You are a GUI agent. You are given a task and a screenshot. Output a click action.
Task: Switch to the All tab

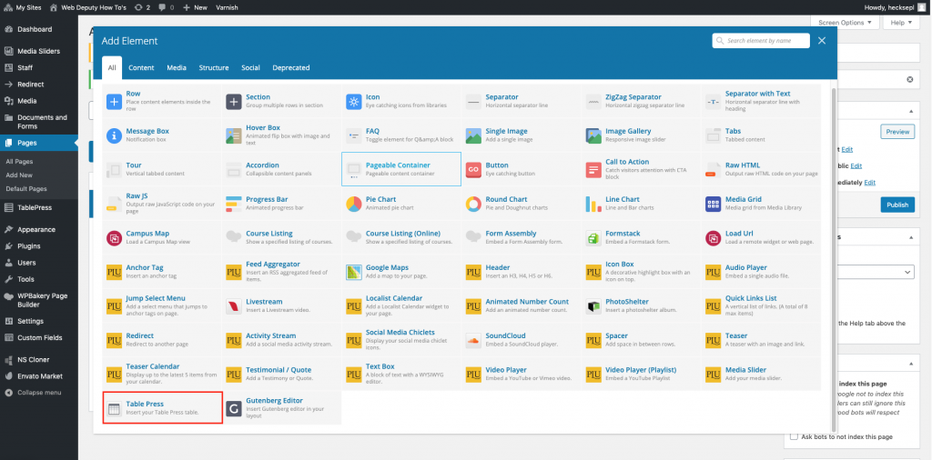point(112,67)
